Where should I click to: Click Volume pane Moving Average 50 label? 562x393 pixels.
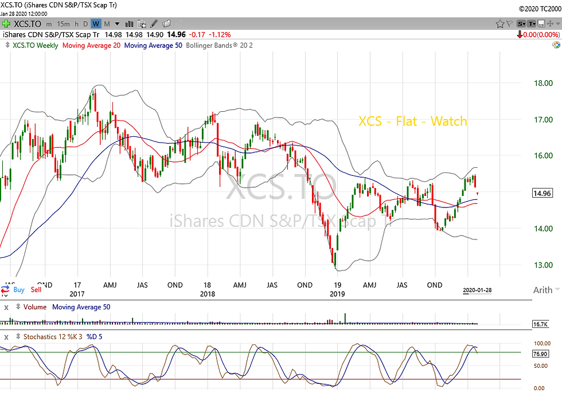(x=81, y=306)
